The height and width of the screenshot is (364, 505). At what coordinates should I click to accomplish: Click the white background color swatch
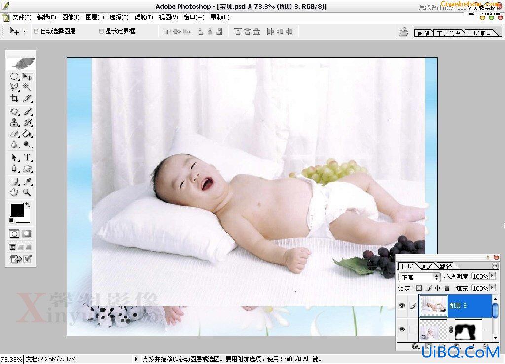27,219
